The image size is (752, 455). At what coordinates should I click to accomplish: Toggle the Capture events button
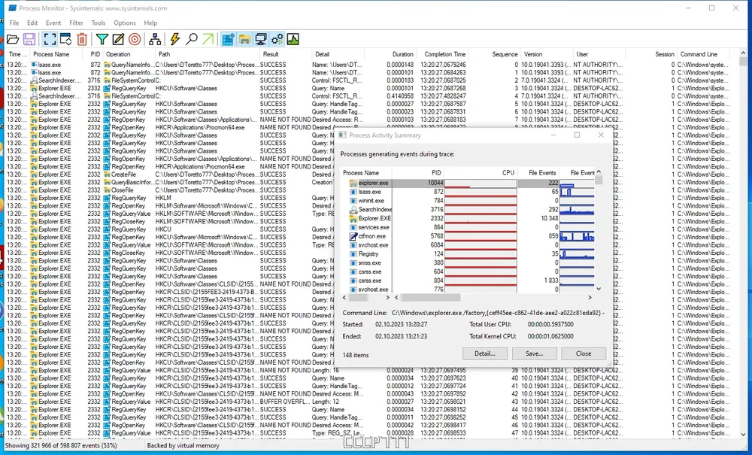pyautogui.click(x=49, y=39)
